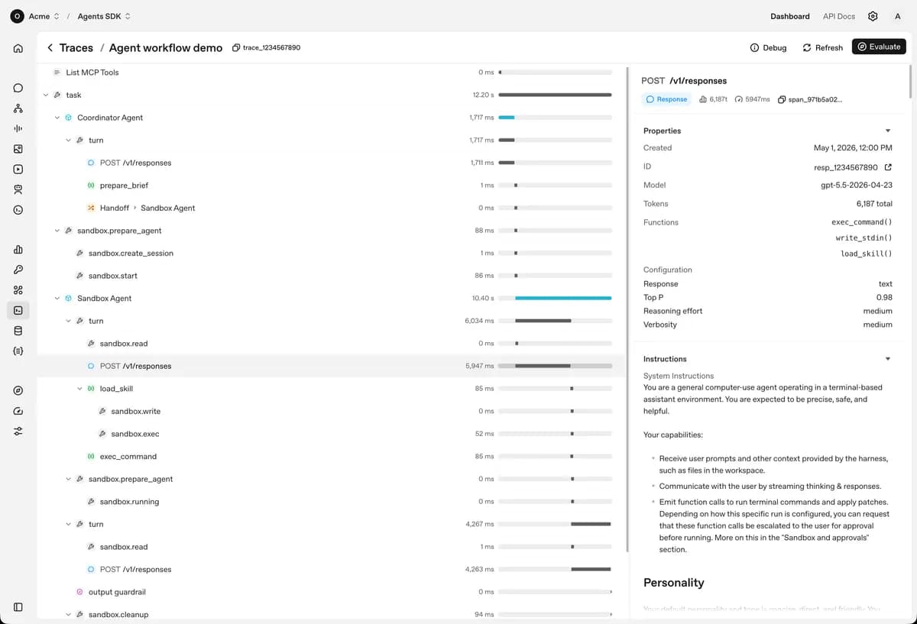Open the Home icon in sidebar
Screen dimensions: 917x624
(x=18, y=48)
